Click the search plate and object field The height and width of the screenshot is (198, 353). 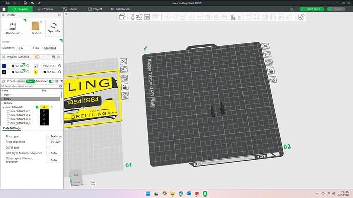click(32, 86)
